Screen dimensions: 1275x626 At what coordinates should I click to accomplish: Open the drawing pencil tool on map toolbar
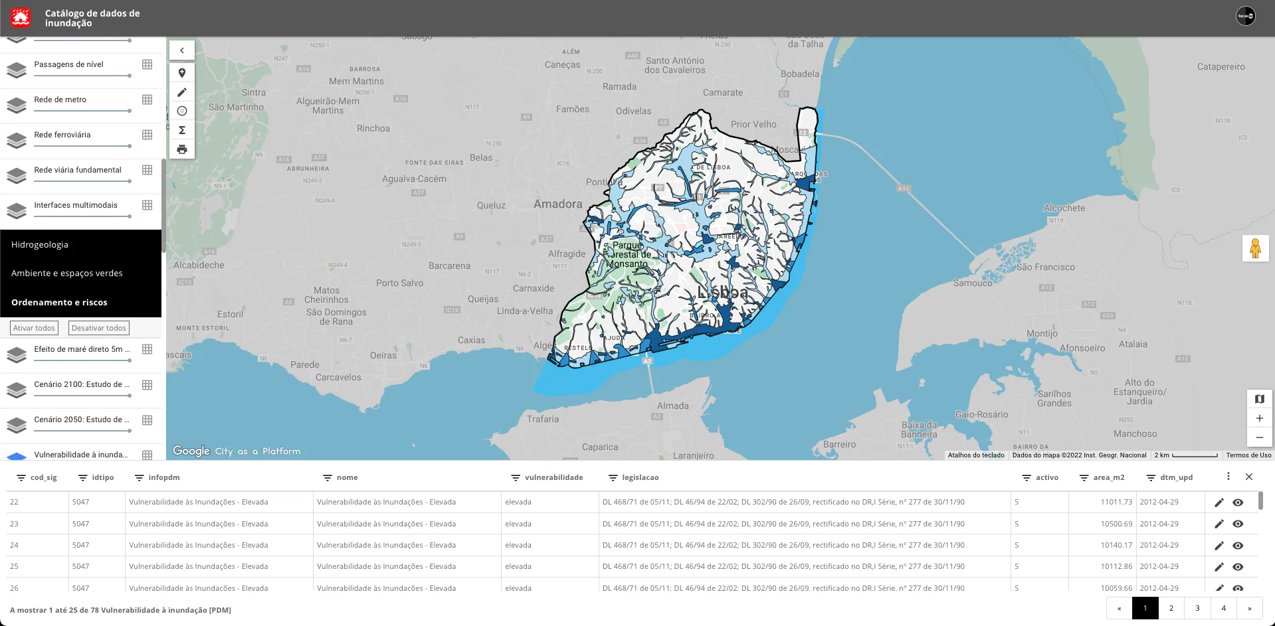pyautogui.click(x=181, y=92)
